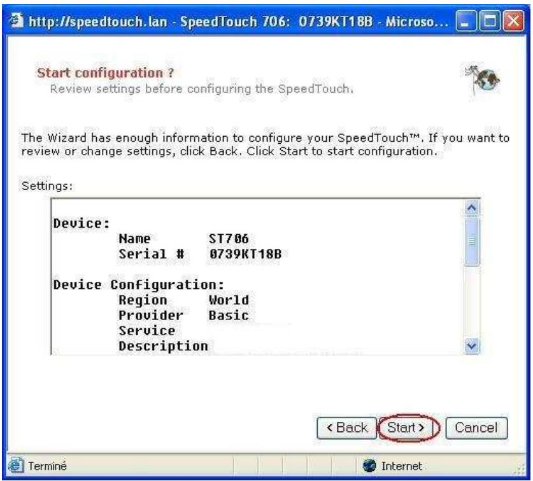Click the 'Start configuration ?' heading

pos(105,73)
